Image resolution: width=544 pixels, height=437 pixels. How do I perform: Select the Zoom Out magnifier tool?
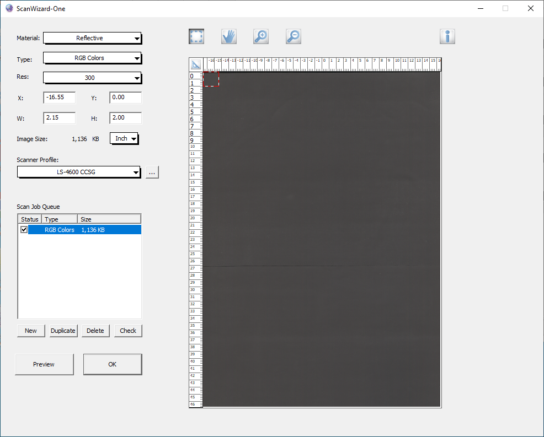pos(293,36)
